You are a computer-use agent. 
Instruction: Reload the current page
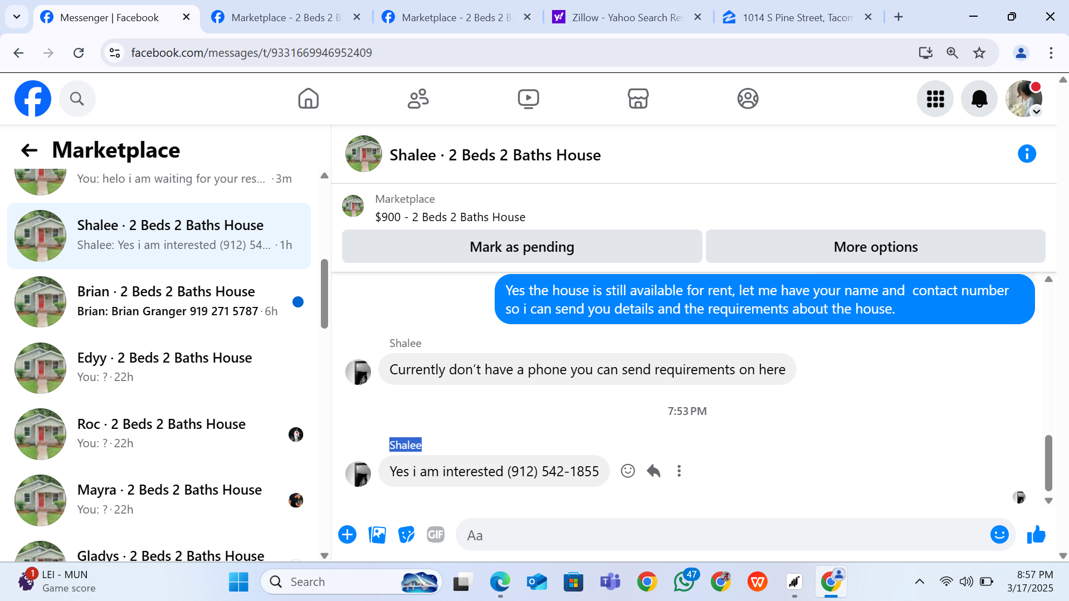[79, 53]
